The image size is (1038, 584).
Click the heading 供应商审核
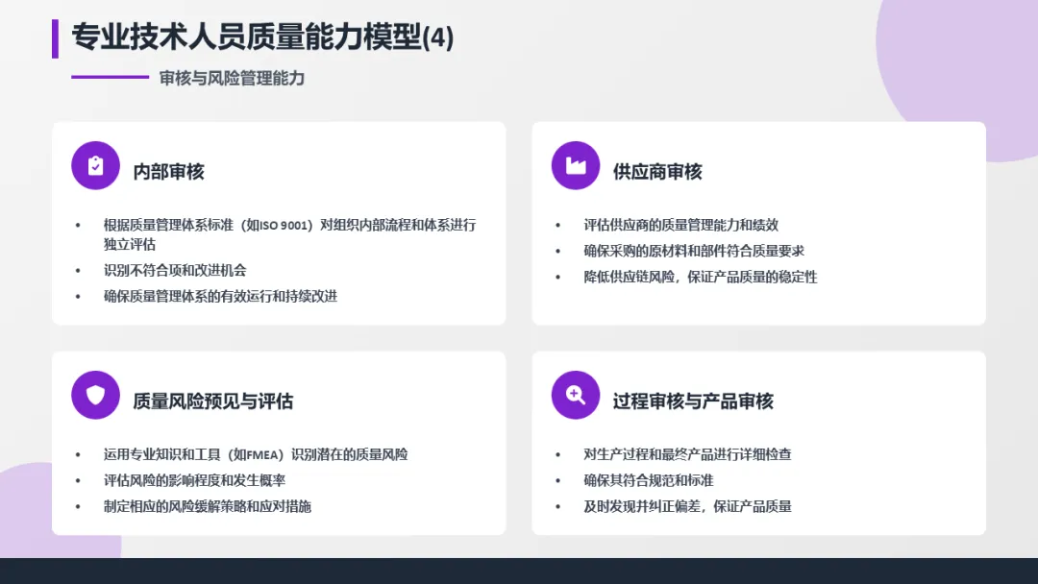[x=657, y=172]
